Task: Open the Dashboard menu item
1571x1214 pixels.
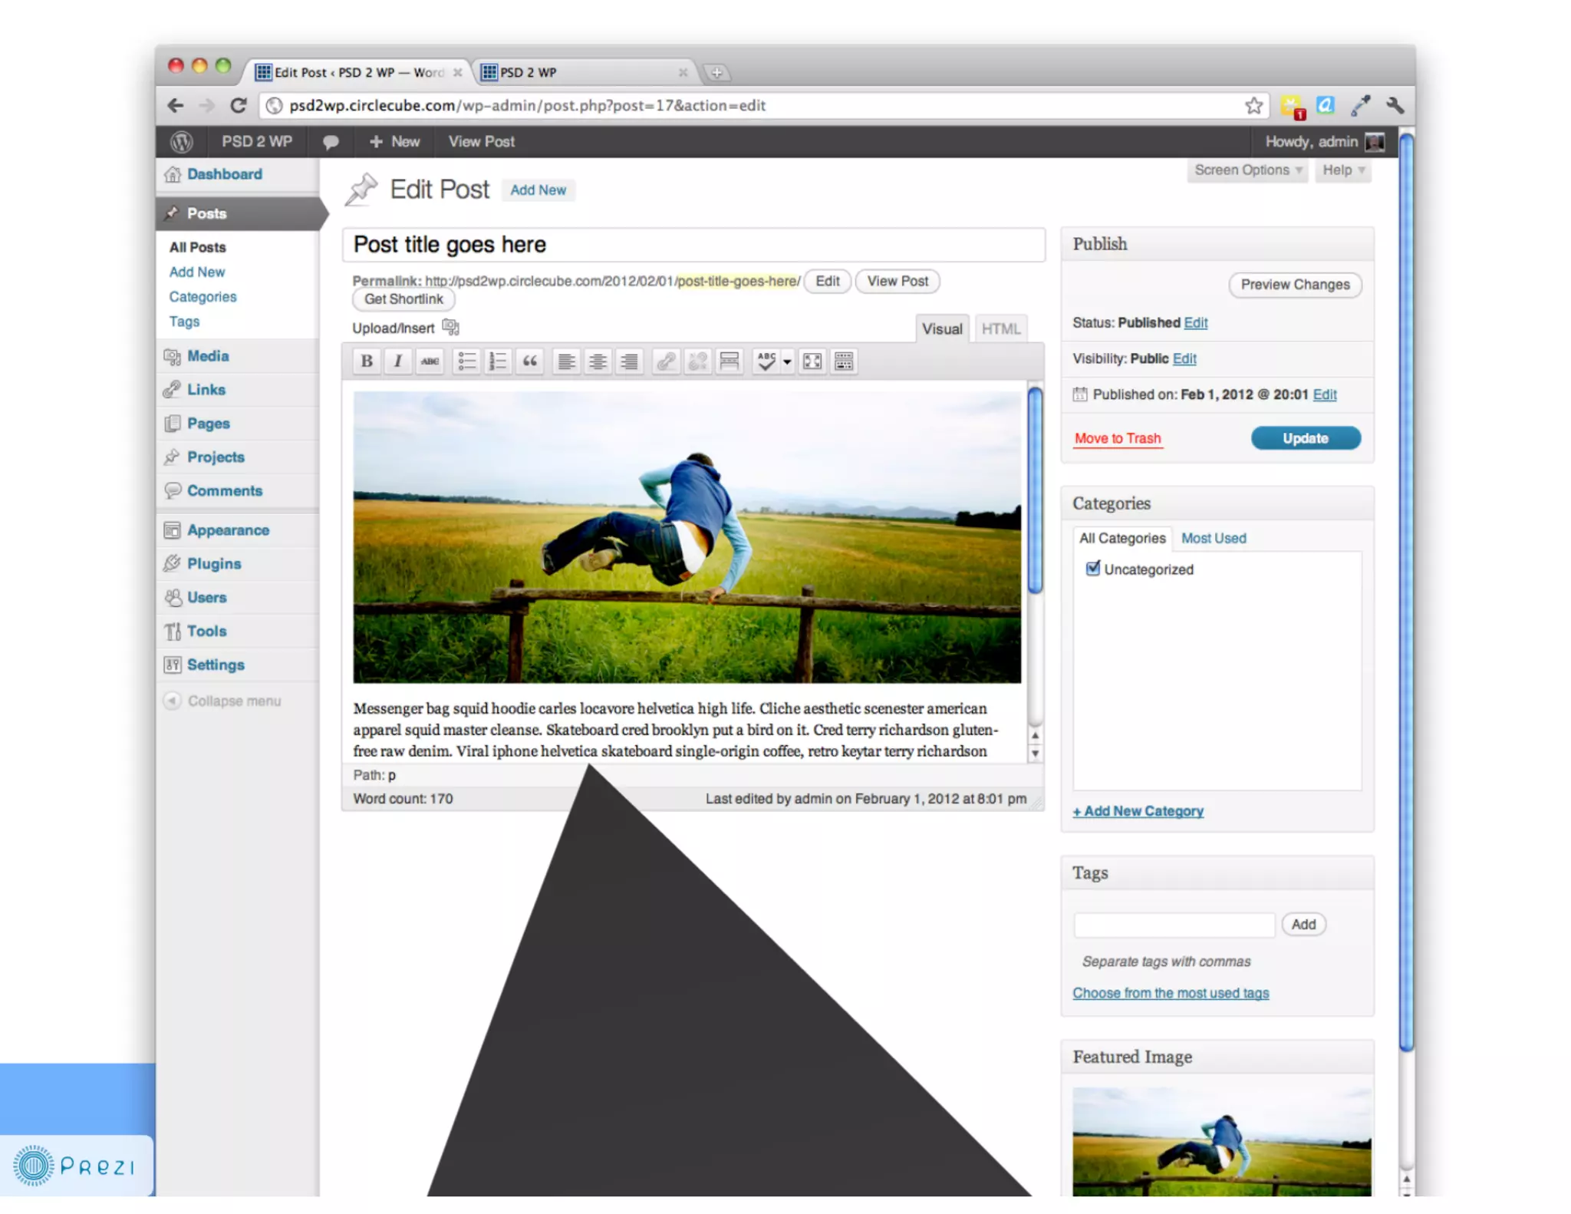Action: point(238,174)
